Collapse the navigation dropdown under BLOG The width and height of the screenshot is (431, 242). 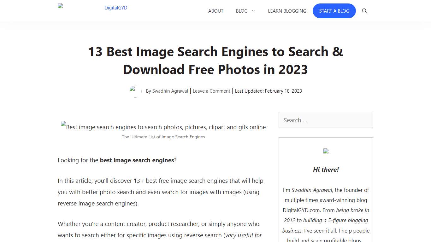coord(253,11)
